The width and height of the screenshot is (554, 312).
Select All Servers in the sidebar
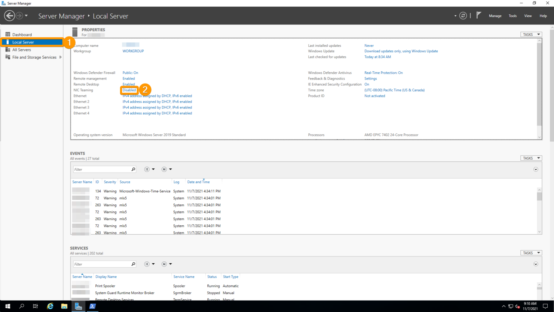point(21,50)
